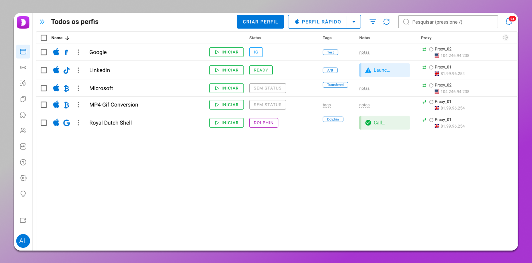Tick the Royal Dutch Shell checkbox
Screen dimensions: 532x263
tap(44, 123)
